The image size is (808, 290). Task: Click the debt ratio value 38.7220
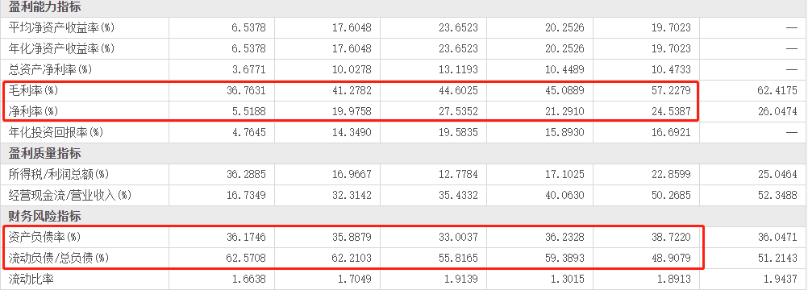[672, 237]
